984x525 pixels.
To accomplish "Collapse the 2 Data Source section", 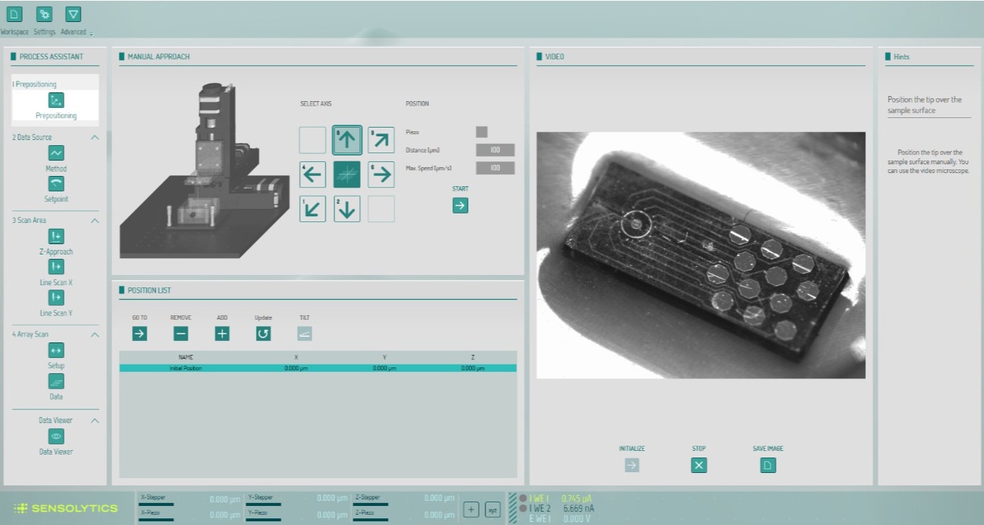I will [x=95, y=138].
